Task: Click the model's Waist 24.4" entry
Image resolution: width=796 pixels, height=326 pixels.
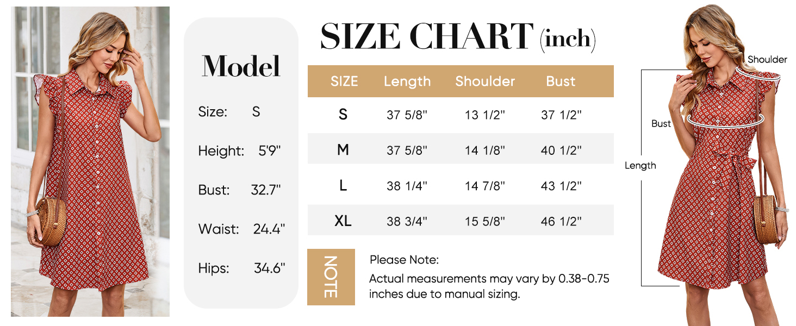Action: [241, 229]
